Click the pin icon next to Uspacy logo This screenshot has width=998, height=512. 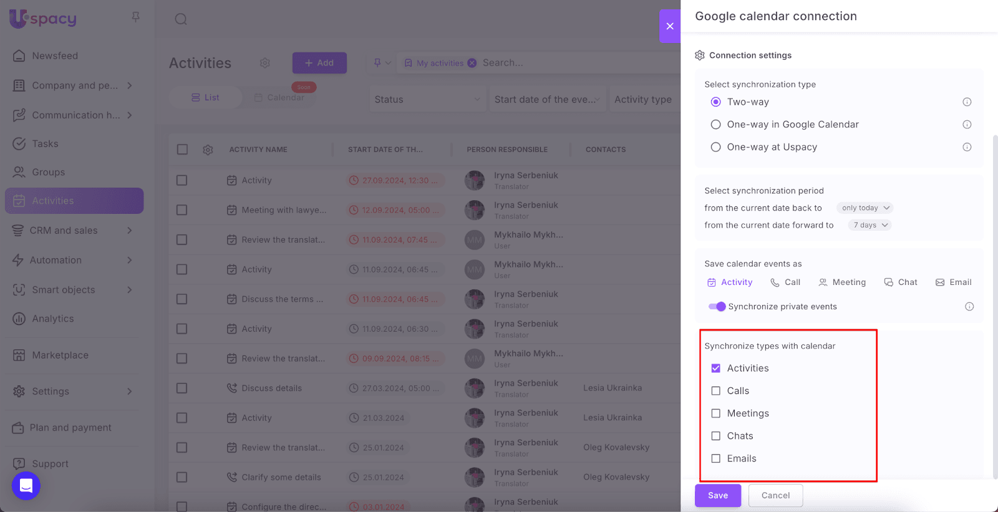click(136, 17)
